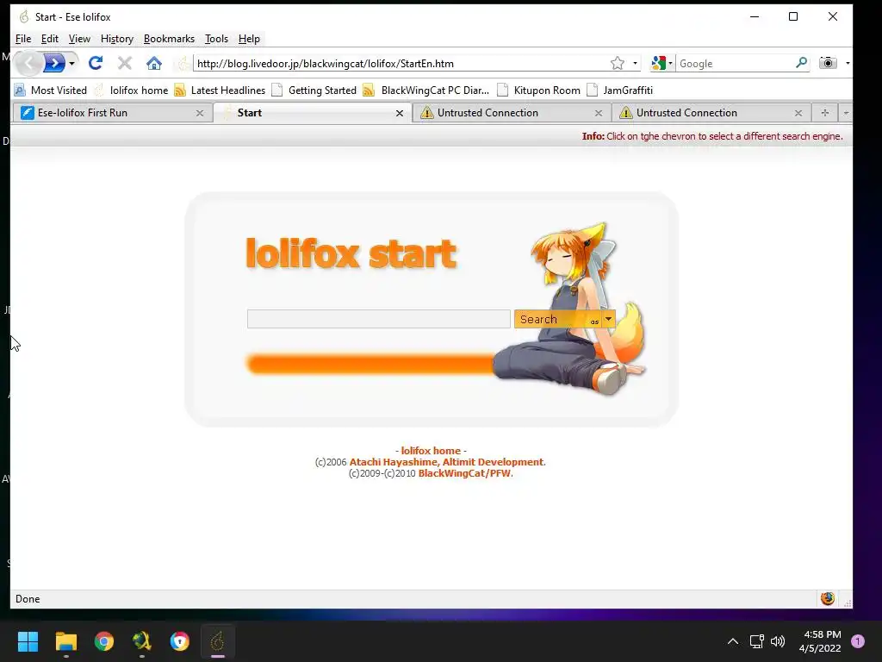Open dropdown arrow next to camera icon
This screenshot has width=882, height=662.
click(x=848, y=63)
